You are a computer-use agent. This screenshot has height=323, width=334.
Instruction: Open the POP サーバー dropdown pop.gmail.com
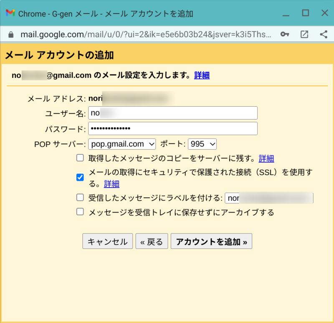(x=122, y=144)
